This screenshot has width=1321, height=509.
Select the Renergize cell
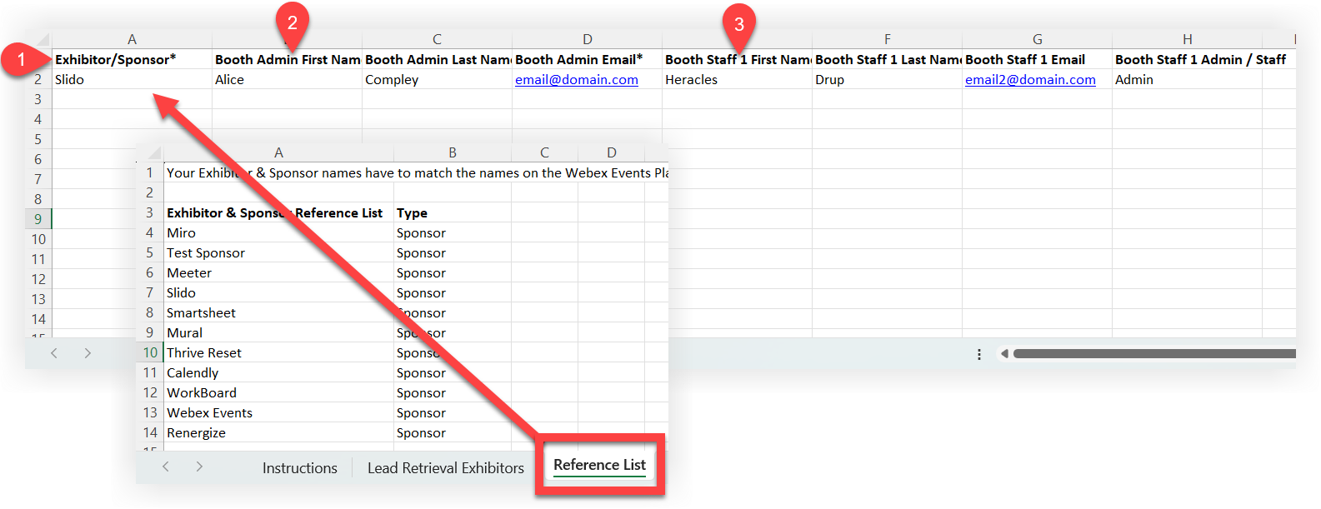278,432
